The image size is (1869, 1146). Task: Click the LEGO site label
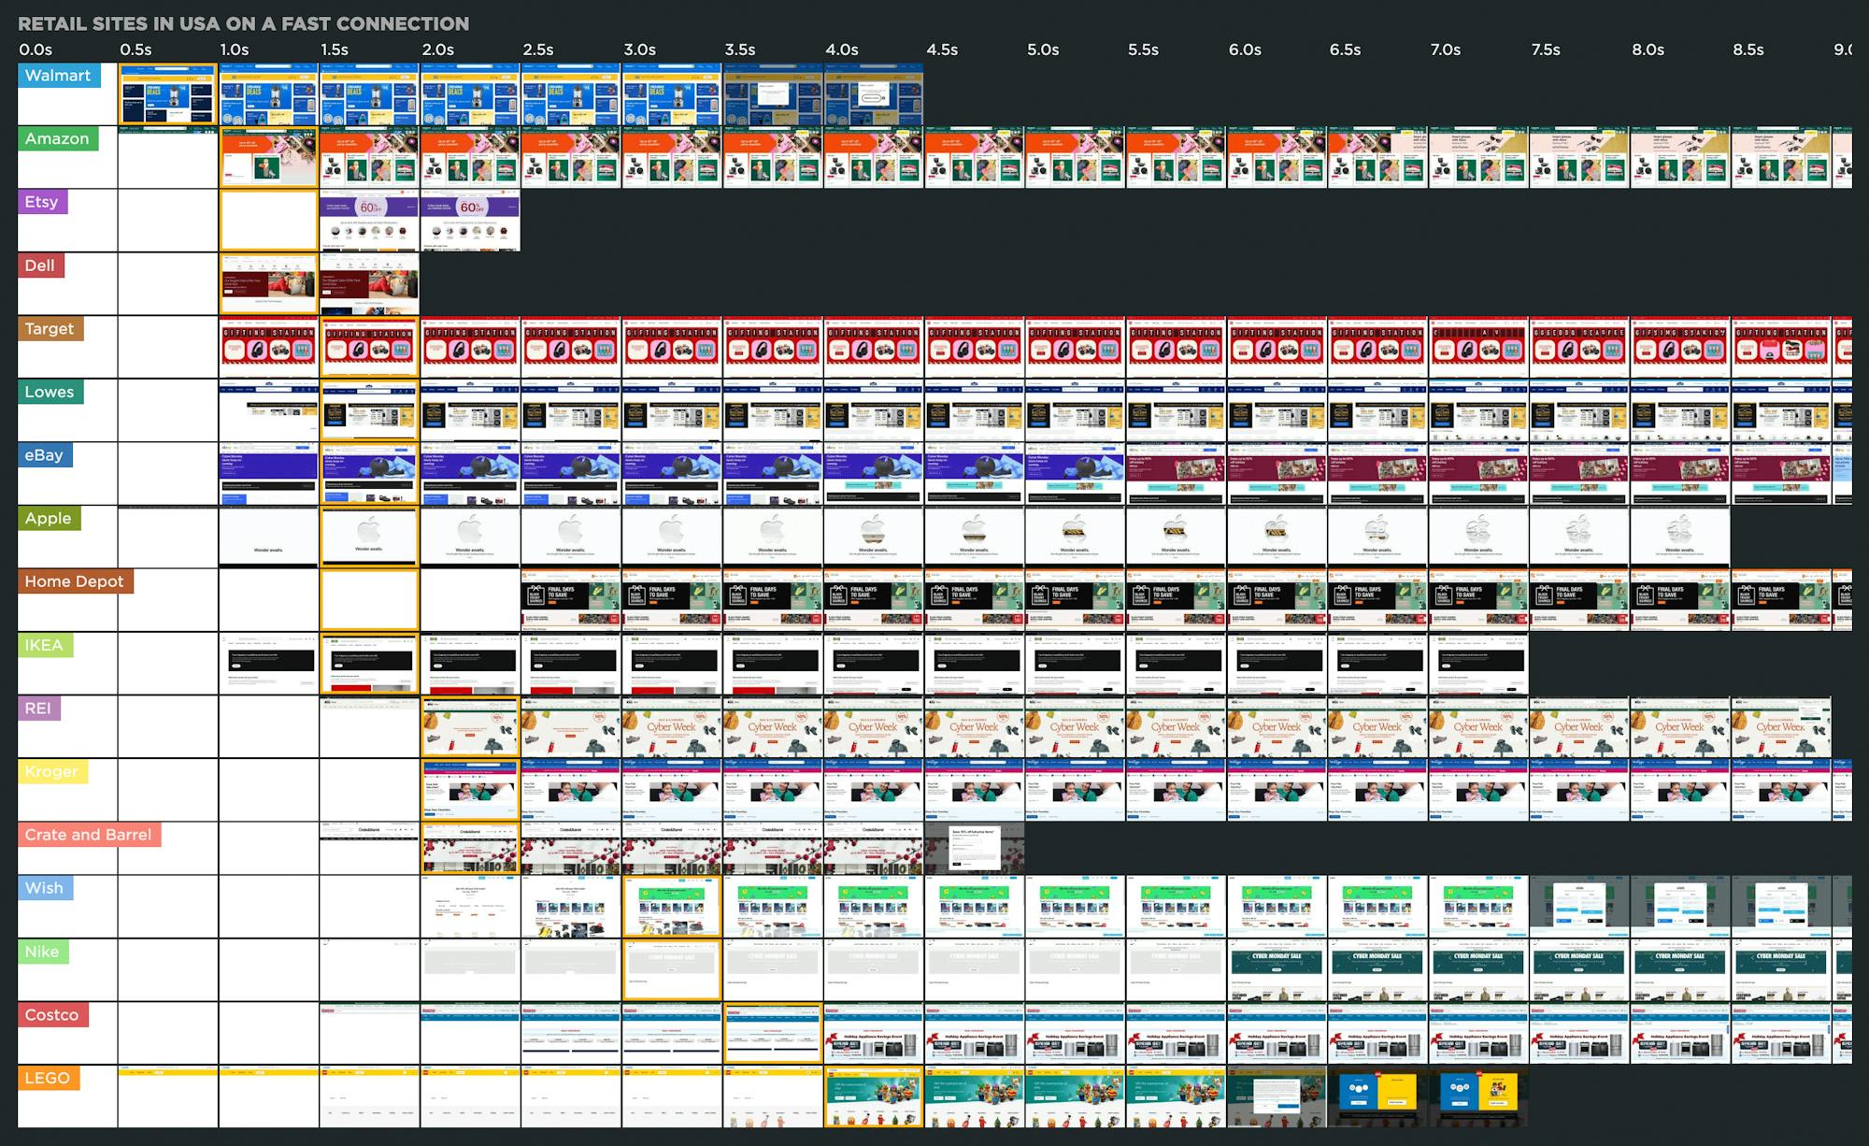(x=48, y=1078)
